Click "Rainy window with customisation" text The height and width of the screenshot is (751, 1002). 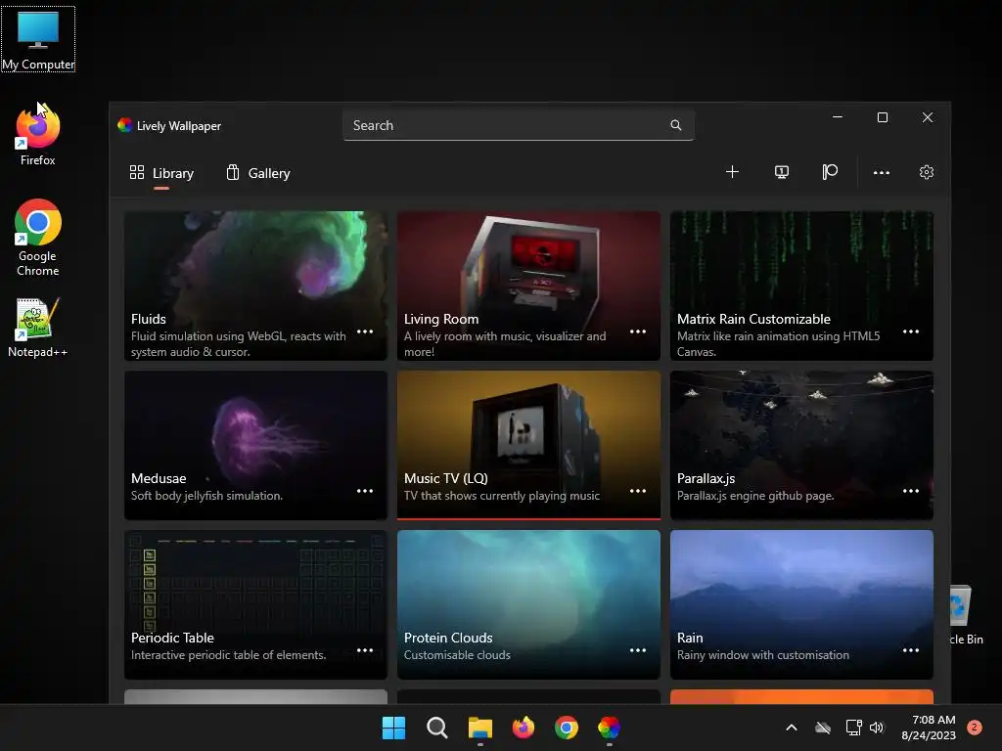(763, 654)
